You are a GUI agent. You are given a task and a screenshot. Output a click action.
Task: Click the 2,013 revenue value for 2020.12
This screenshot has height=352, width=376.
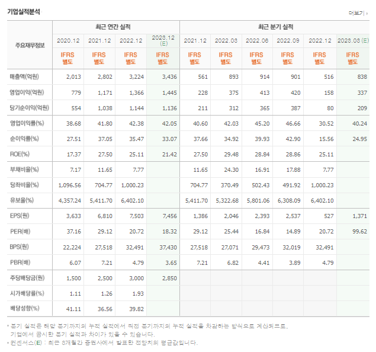point(73,77)
